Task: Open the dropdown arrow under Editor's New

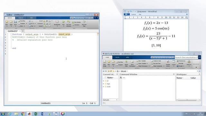Action: [x=7, y=26]
